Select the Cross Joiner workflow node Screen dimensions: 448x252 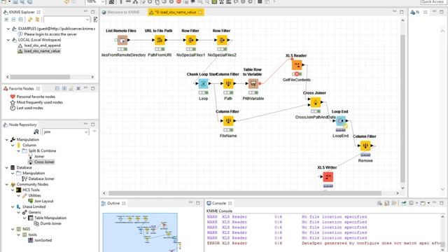[x=316, y=102]
